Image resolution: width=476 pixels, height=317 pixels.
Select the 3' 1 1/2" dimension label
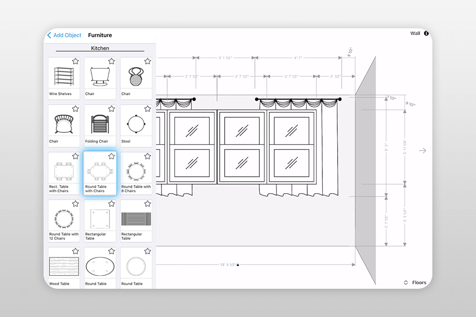(225, 57)
